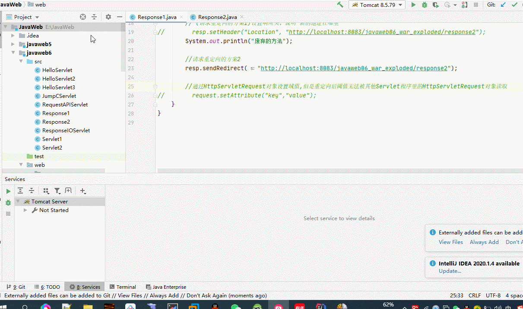Screen dimensions: 523x309
Task: Select HelloServlet class in project tree
Action: pyautogui.click(x=57, y=70)
